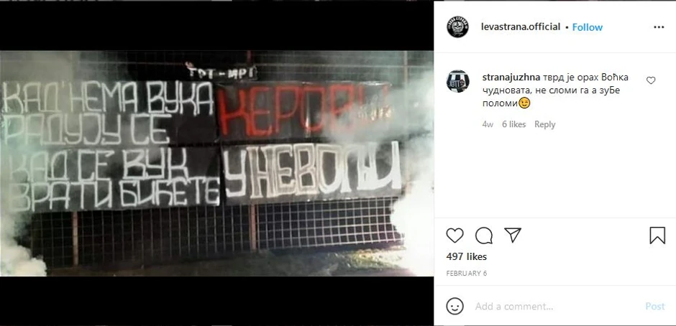The height and width of the screenshot is (326, 676).
Task: Share post via paper plane icon
Action: (x=513, y=235)
